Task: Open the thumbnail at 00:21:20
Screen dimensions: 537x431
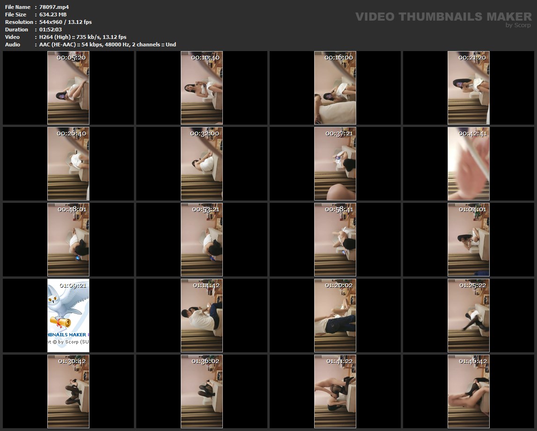Action: pyautogui.click(x=469, y=88)
